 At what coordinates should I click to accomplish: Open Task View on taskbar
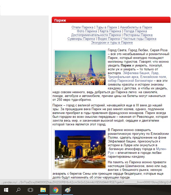[30, 190]
